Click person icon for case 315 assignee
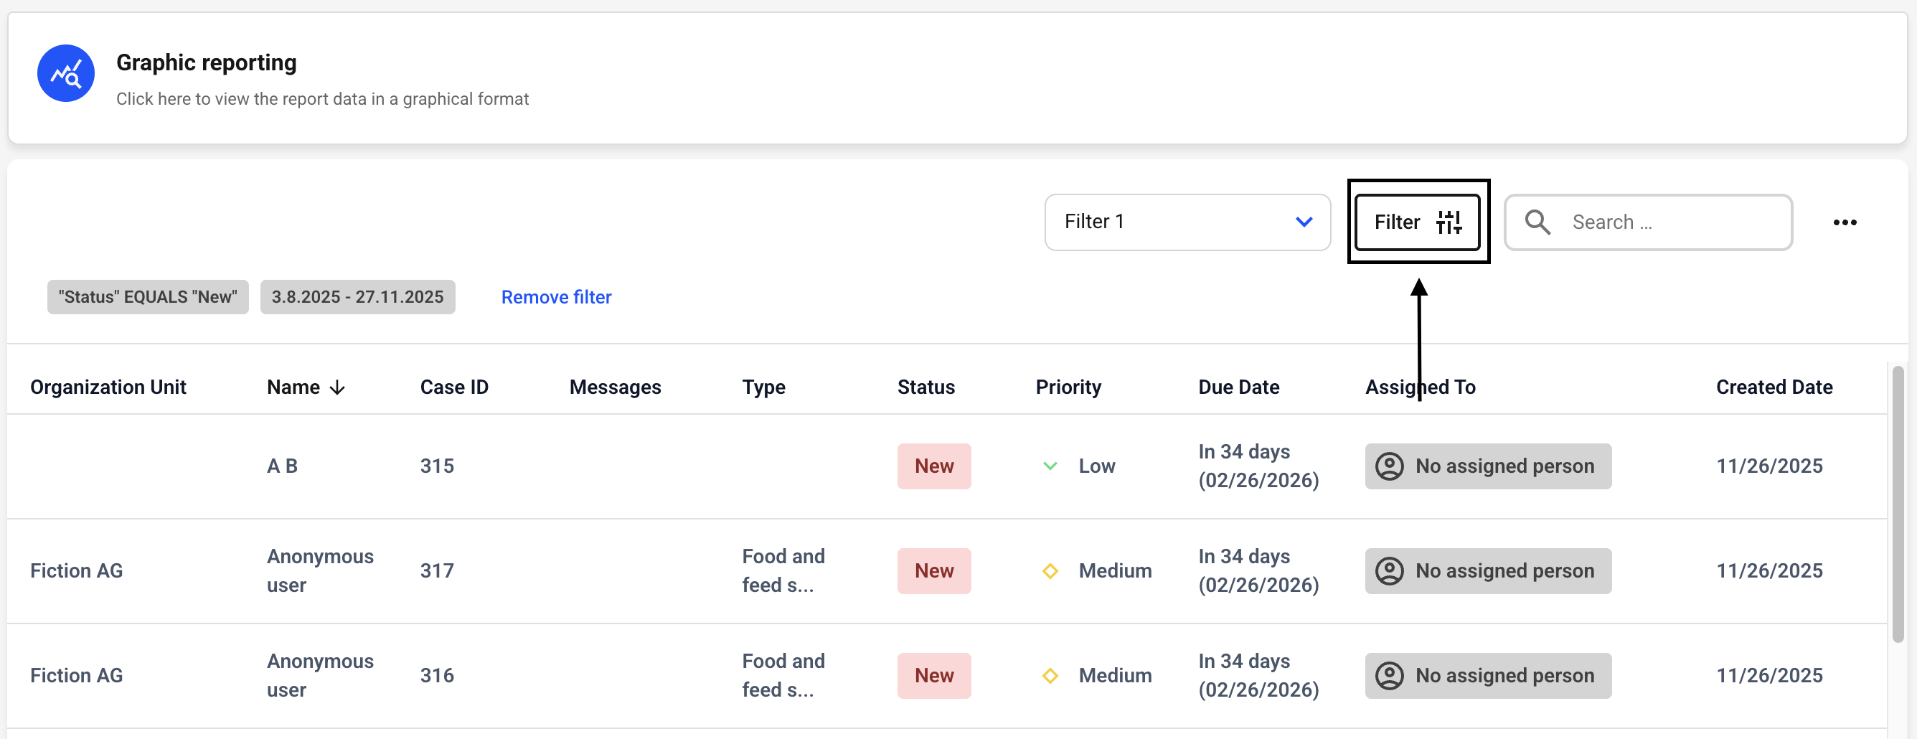Screen dimensions: 1917x739 [1389, 466]
